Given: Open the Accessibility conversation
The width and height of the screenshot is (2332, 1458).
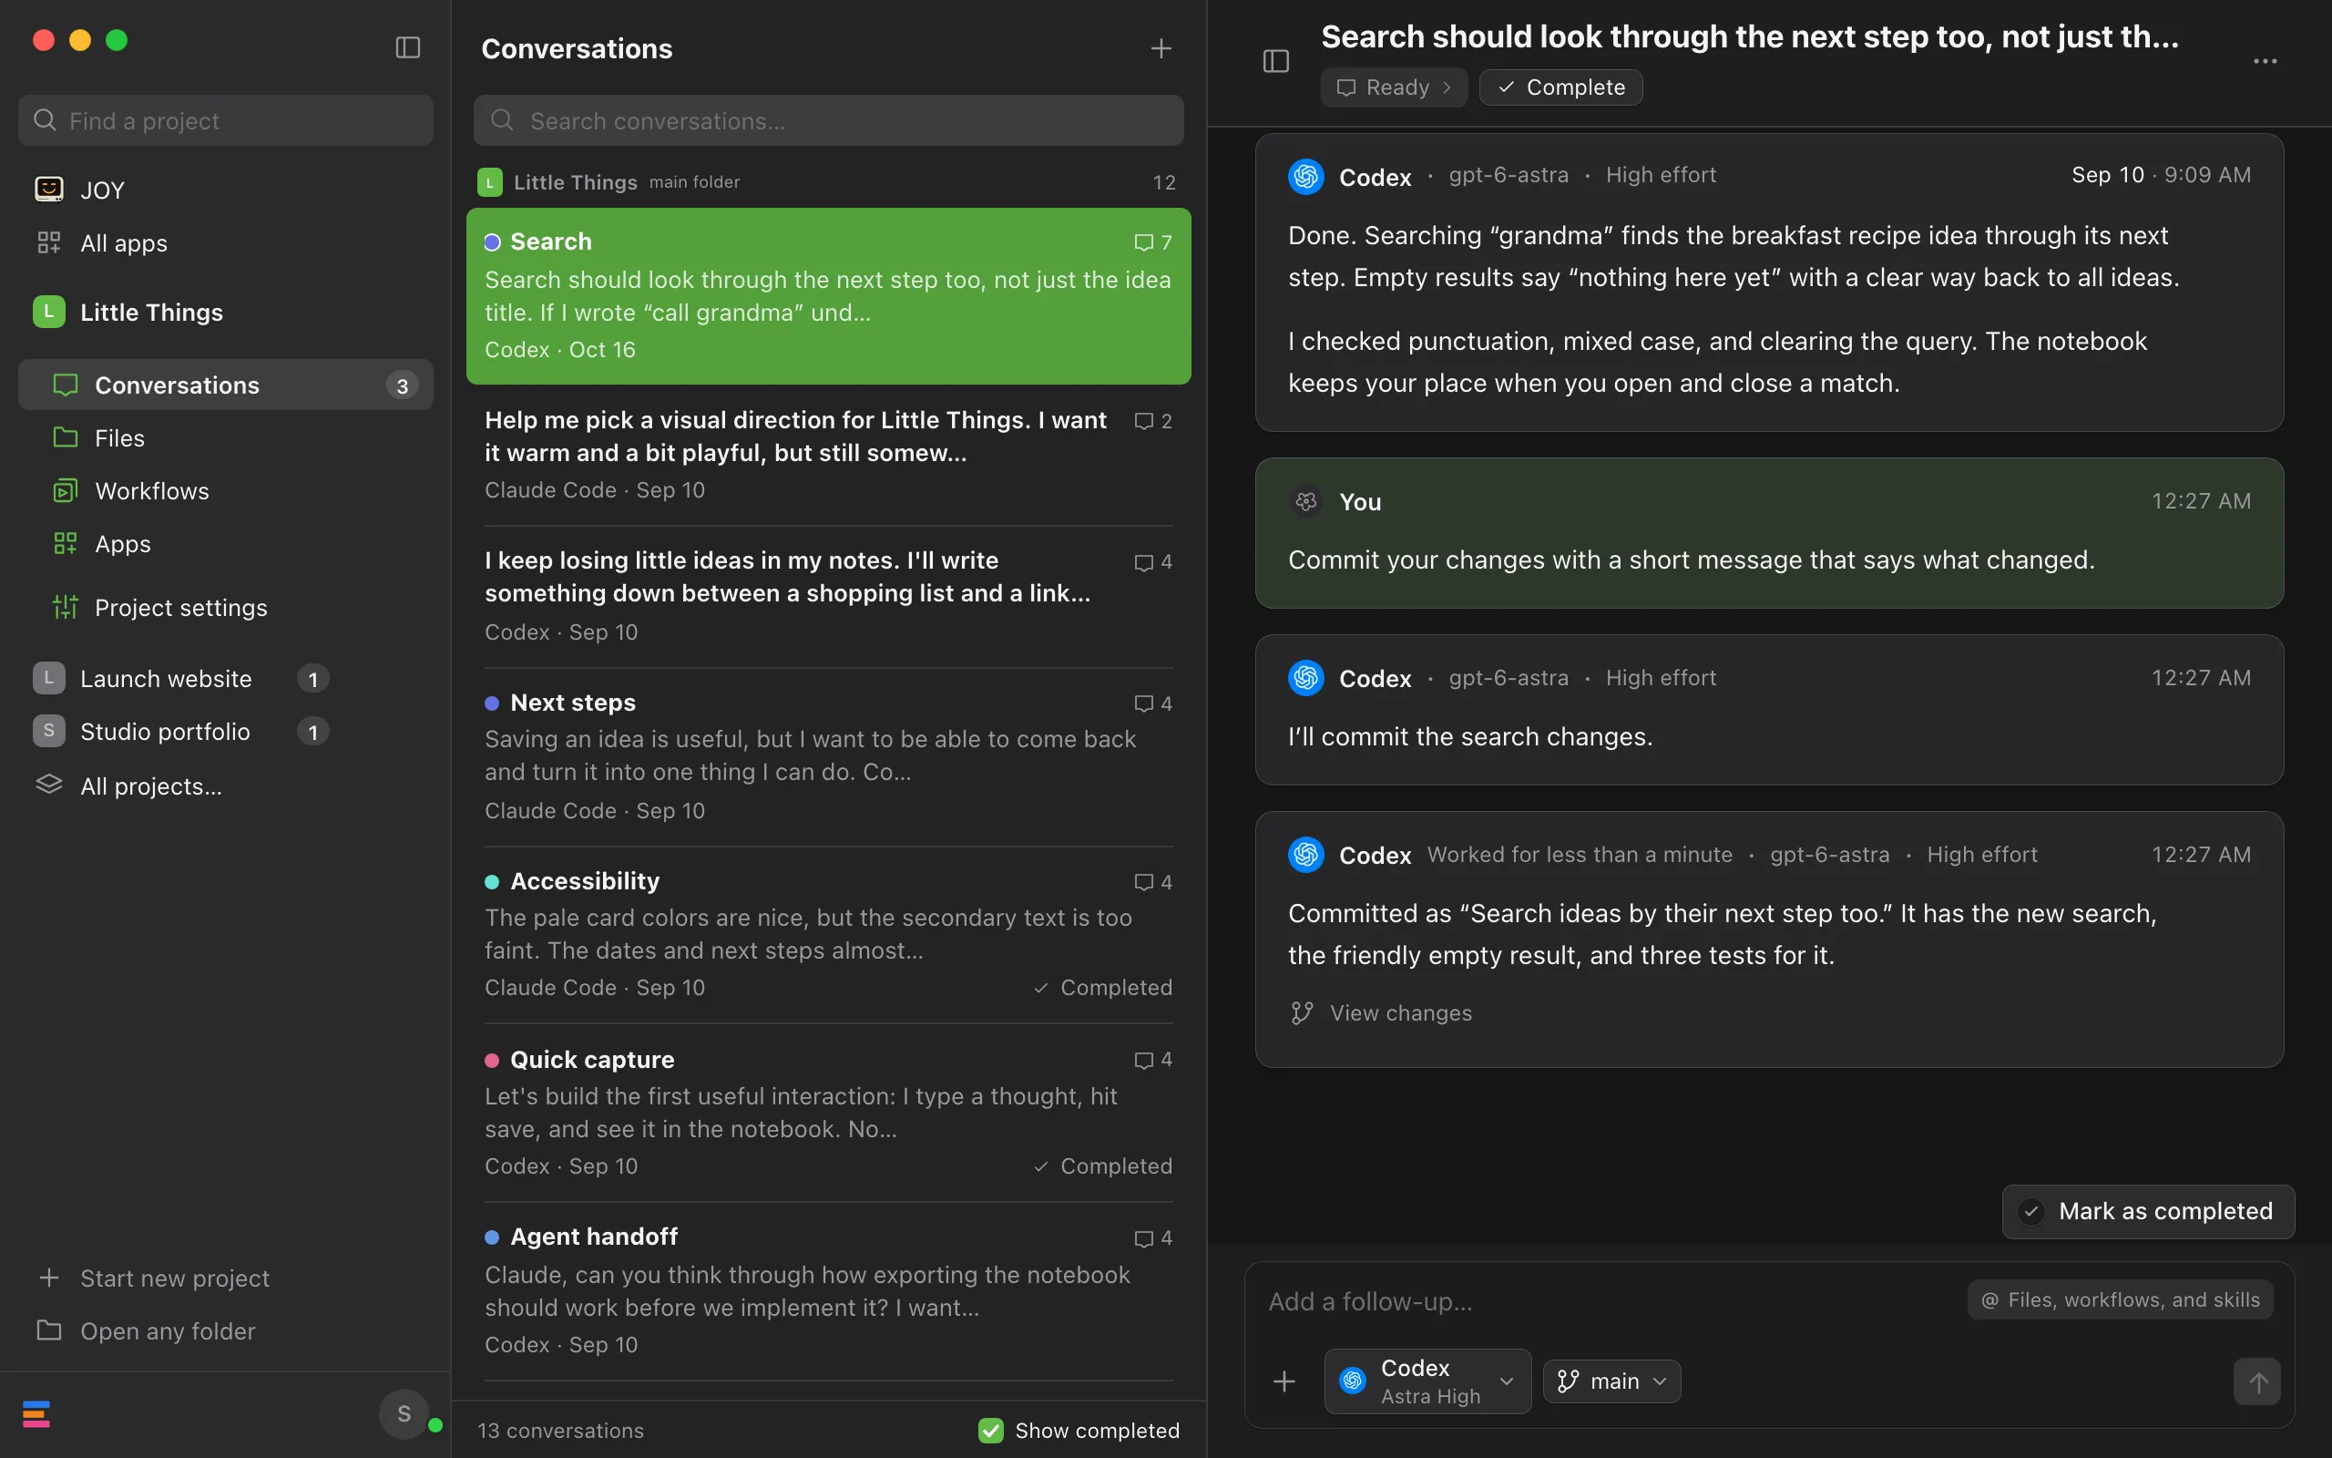Looking at the screenshot, I should coord(829,934).
